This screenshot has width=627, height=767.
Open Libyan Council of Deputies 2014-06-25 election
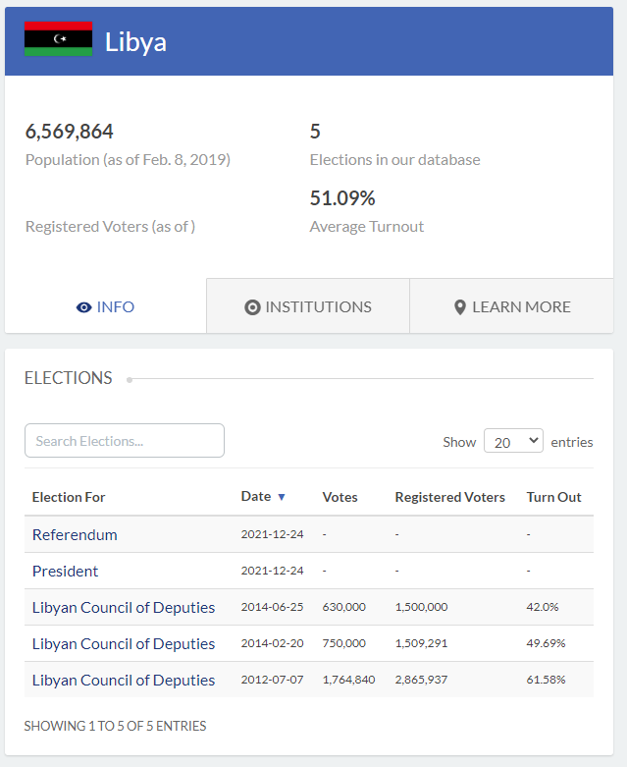coord(124,607)
